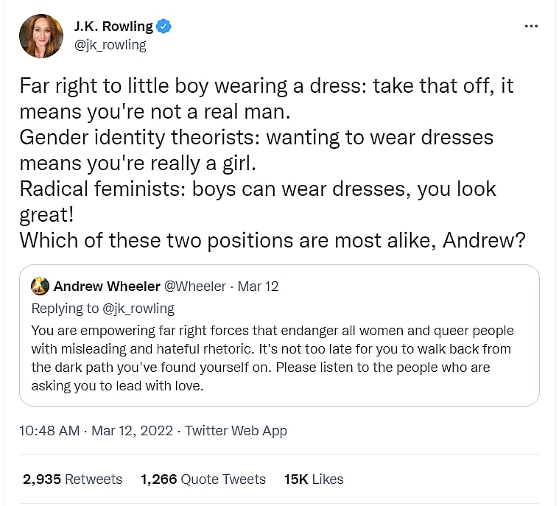Screen dimensions: 559x506
Task: Click the quoted tweet card's empty bottom area
Action: click(280, 398)
